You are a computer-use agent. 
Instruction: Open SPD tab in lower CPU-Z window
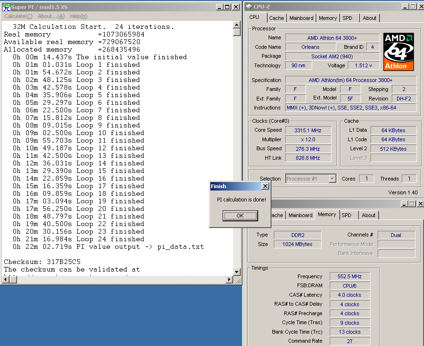tap(346, 215)
